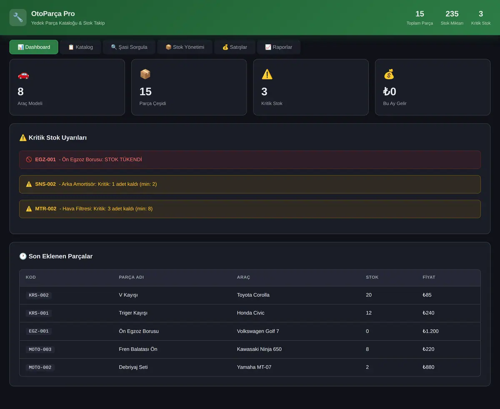
Task: Click the ₺1.200 price cell
Action: coord(430,331)
